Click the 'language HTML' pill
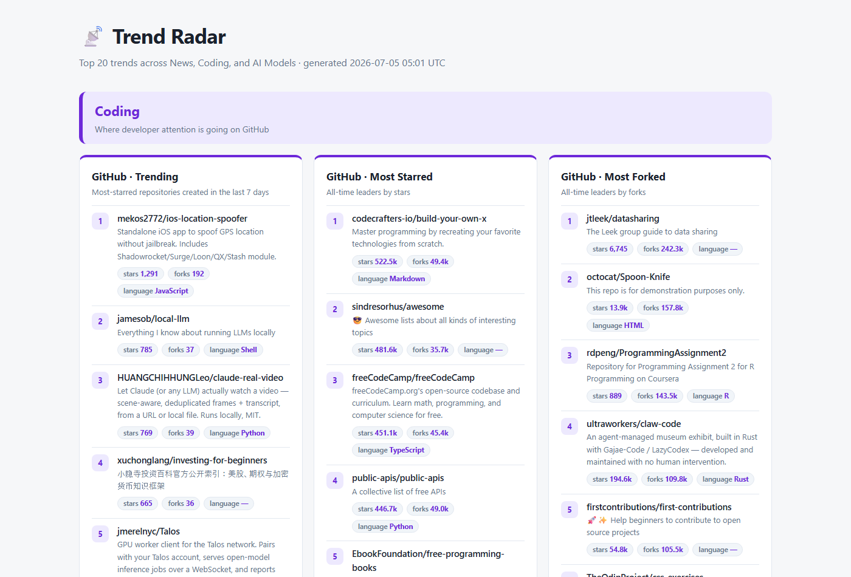 coord(618,326)
